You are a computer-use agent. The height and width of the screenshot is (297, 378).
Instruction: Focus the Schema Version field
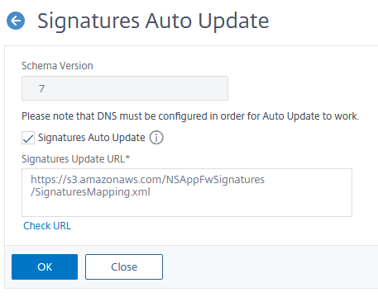tap(125, 88)
